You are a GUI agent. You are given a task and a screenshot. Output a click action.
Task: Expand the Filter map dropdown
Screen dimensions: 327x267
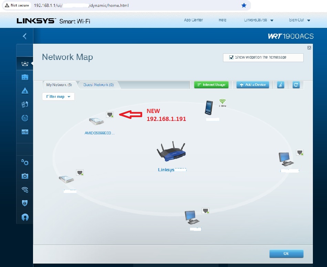pos(58,97)
